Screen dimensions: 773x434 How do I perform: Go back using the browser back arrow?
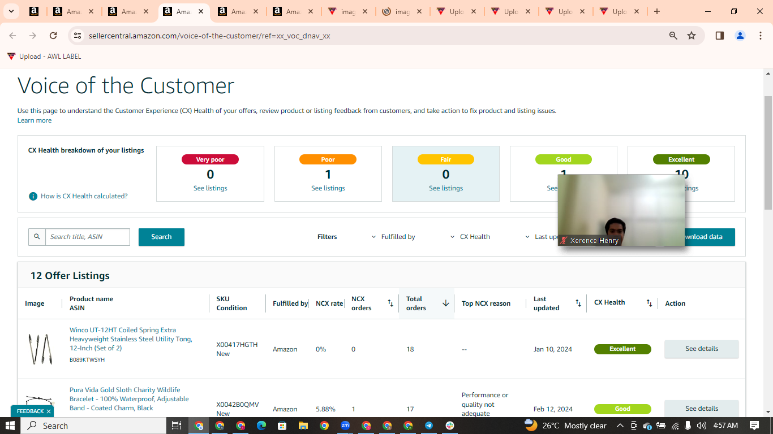(x=12, y=36)
